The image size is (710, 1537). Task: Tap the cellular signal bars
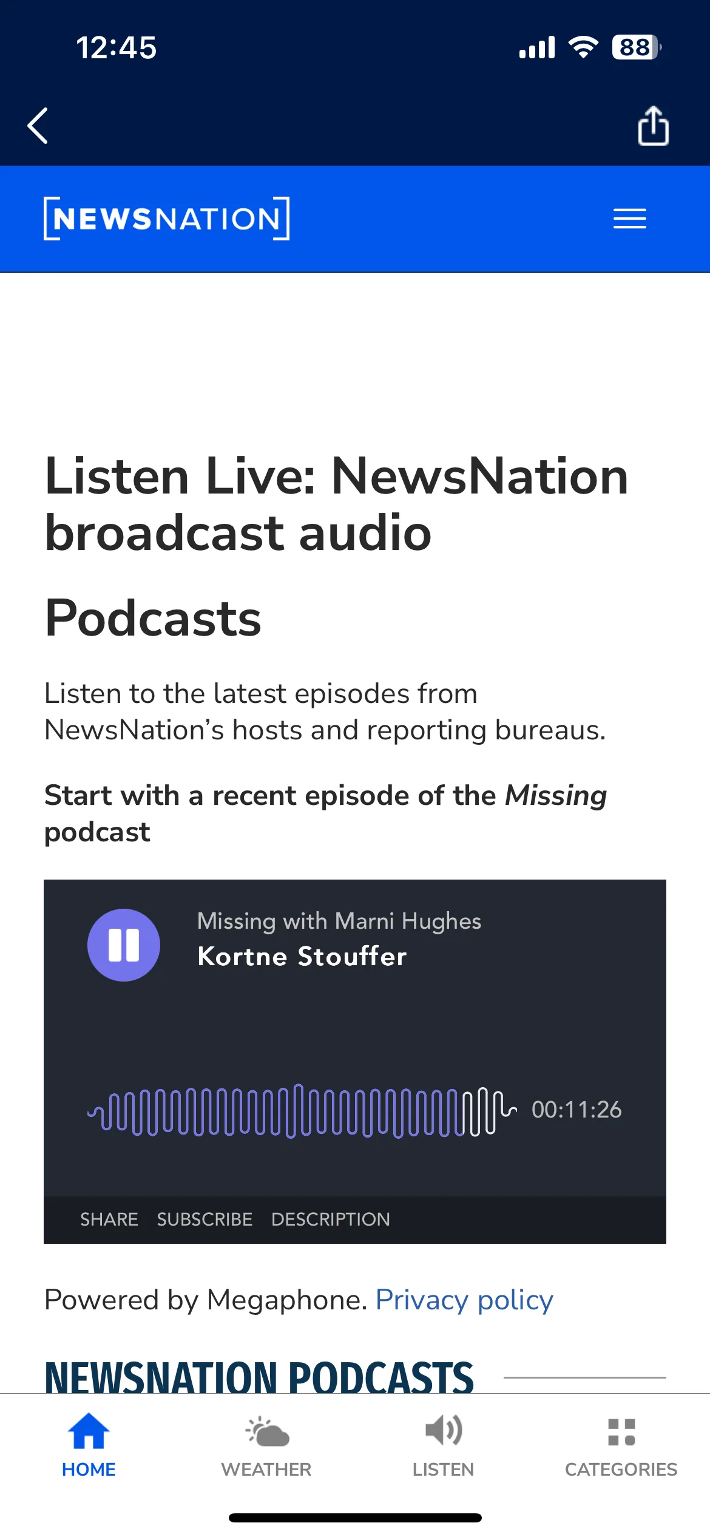537,47
